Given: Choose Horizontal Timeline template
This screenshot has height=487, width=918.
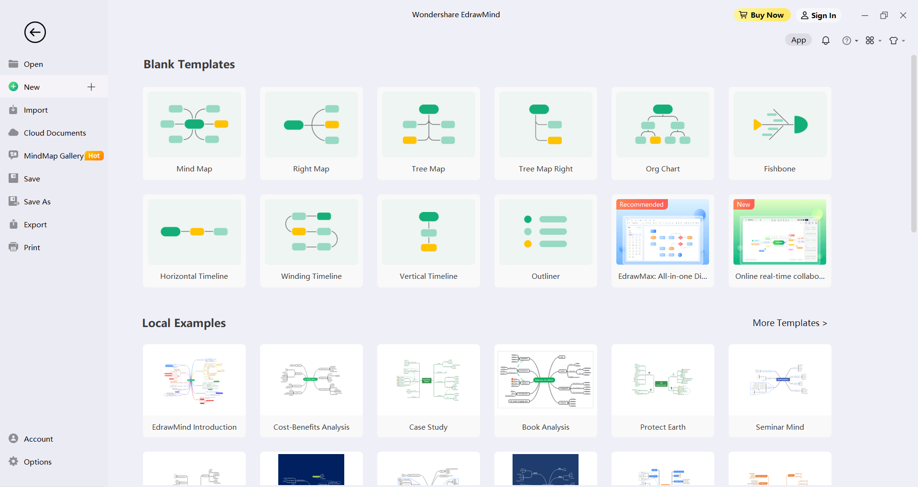Looking at the screenshot, I should point(194,241).
